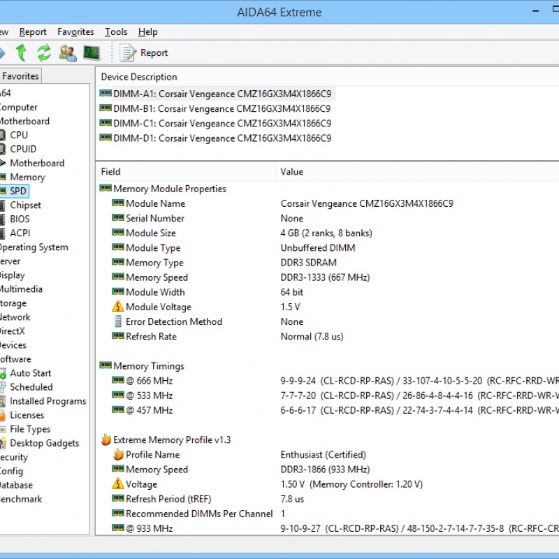
Task: Select Desktop Gadgets in the tree
Action: [x=45, y=443]
